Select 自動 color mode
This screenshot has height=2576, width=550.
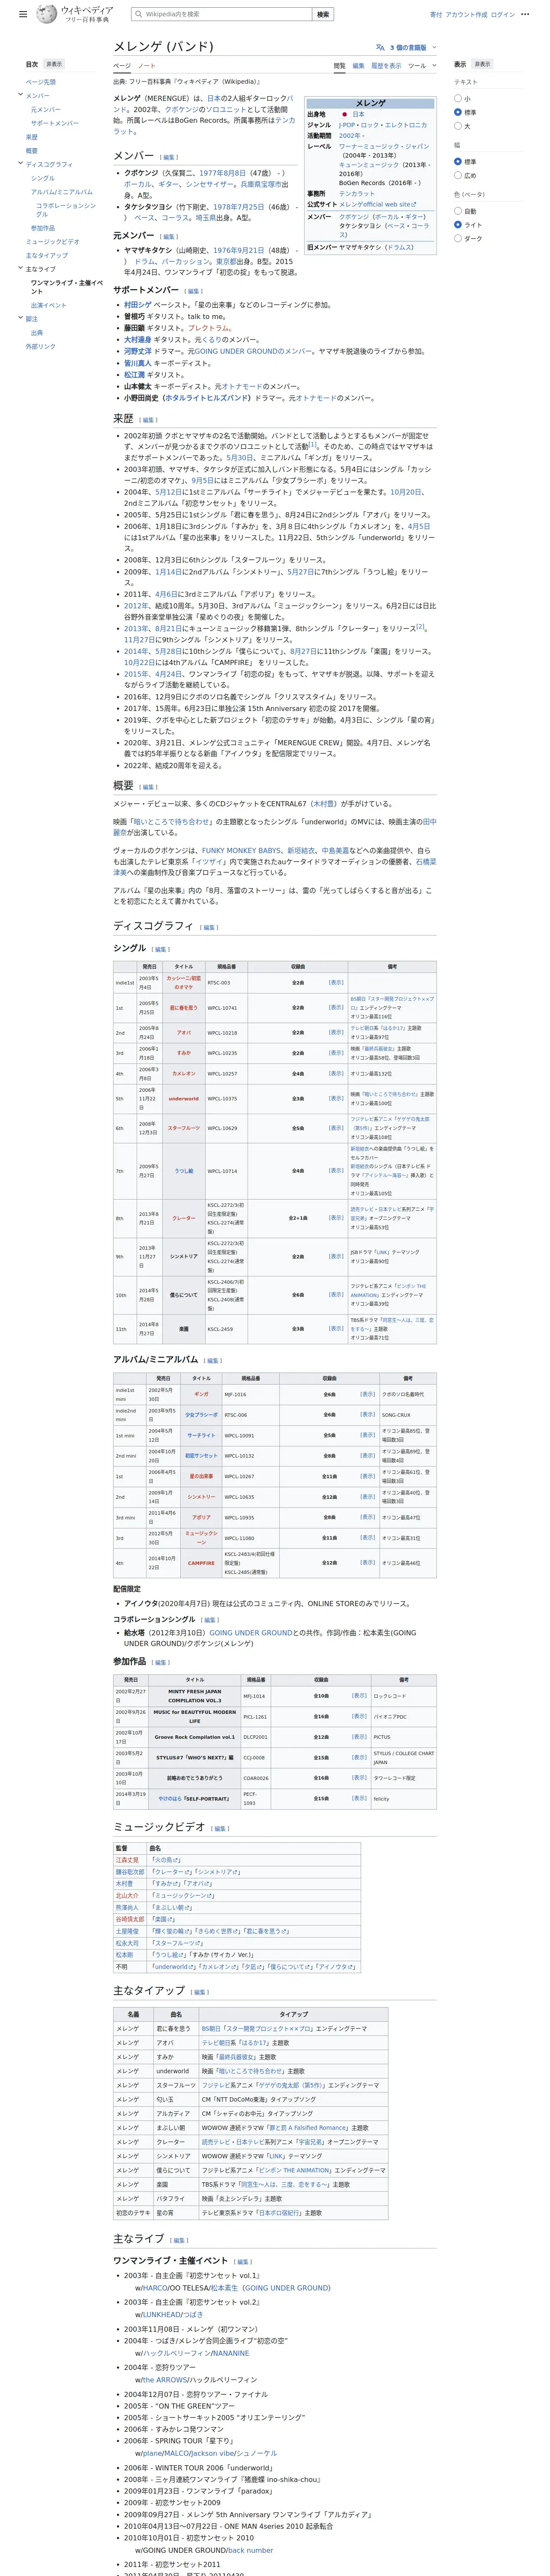point(458,211)
